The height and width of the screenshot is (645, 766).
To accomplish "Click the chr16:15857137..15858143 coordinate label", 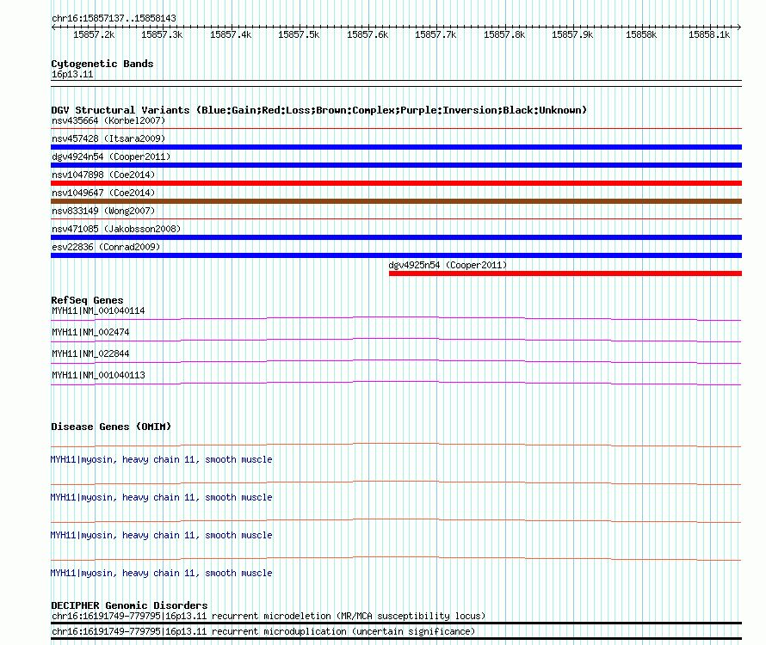I will coord(114,18).
